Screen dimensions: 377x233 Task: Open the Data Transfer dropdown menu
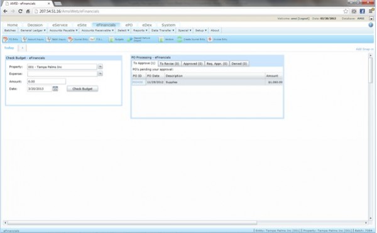[163, 31]
